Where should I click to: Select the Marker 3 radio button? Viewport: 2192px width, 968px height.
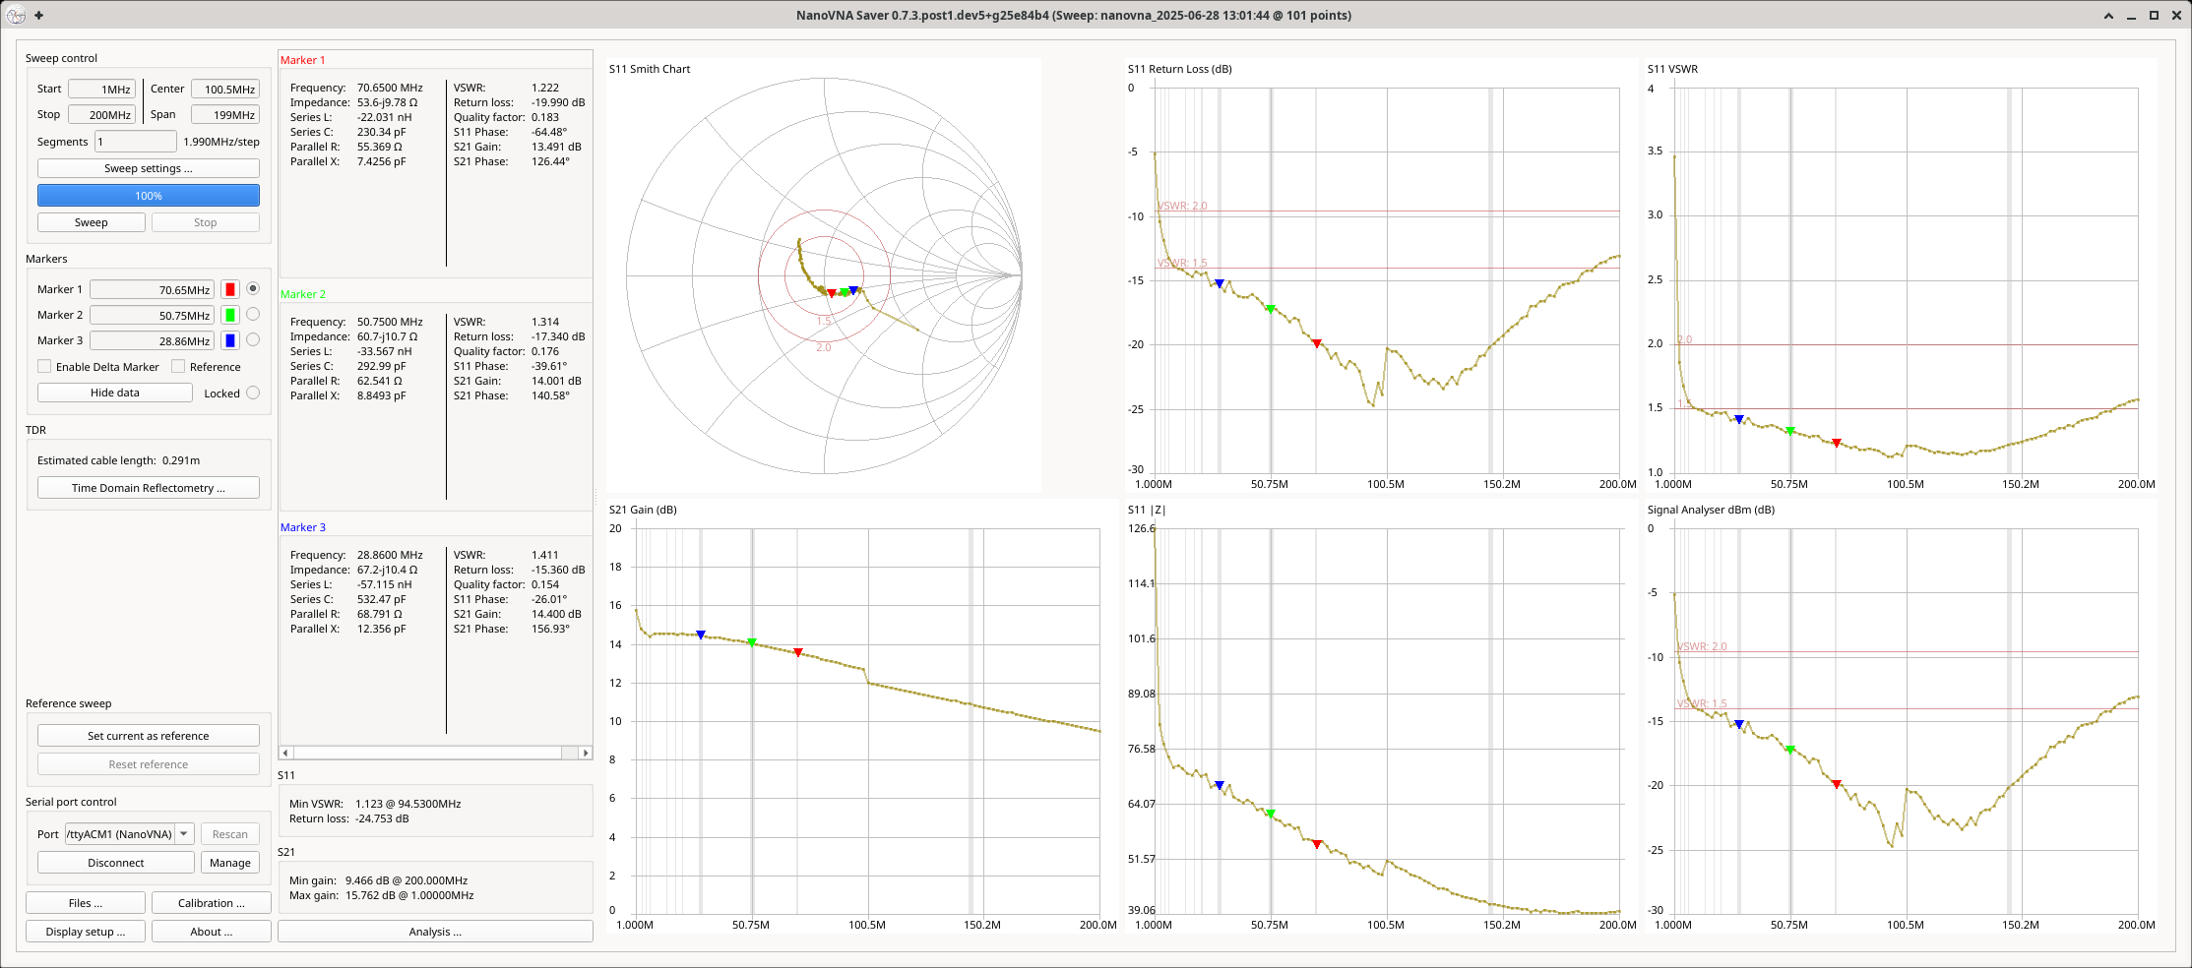pyautogui.click(x=253, y=339)
